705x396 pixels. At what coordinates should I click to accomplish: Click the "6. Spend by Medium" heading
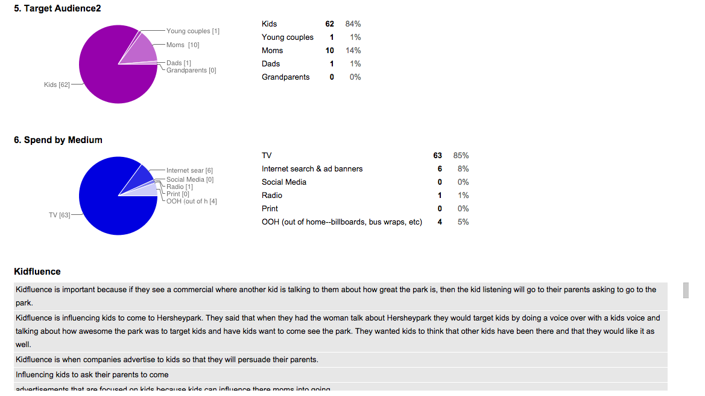click(x=58, y=140)
